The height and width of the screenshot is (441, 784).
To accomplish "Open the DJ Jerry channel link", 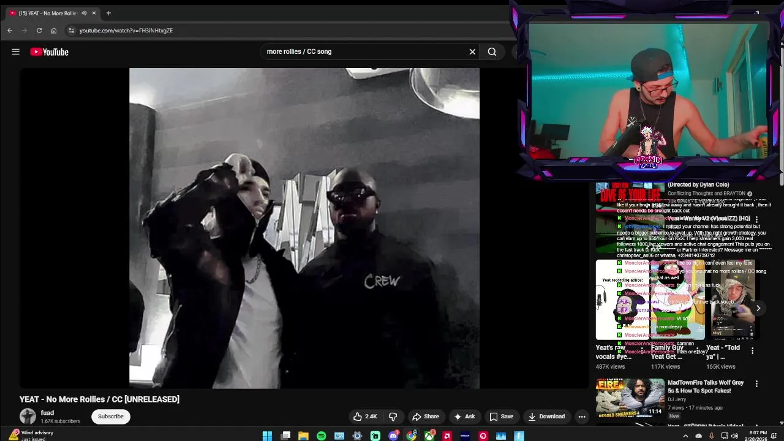I will pos(677,399).
